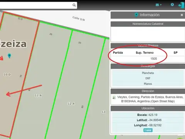Download the Plancheta file
The width and height of the screenshot is (185, 139).
coord(148,73)
